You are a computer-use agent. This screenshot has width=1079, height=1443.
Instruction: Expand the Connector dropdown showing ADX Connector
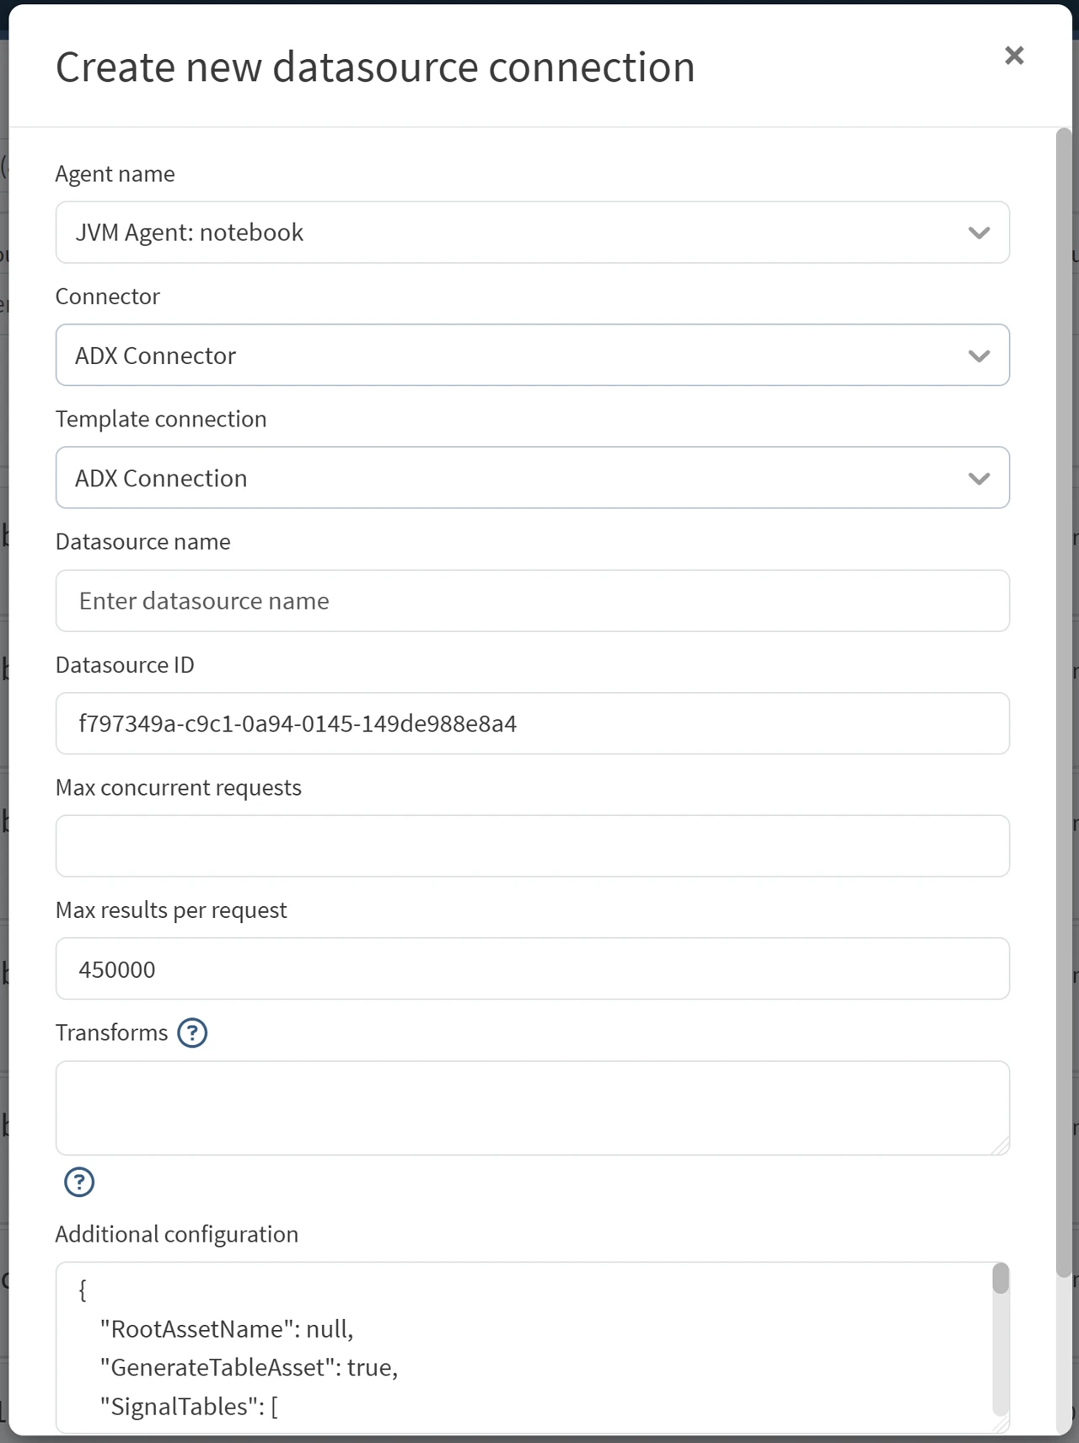click(532, 356)
